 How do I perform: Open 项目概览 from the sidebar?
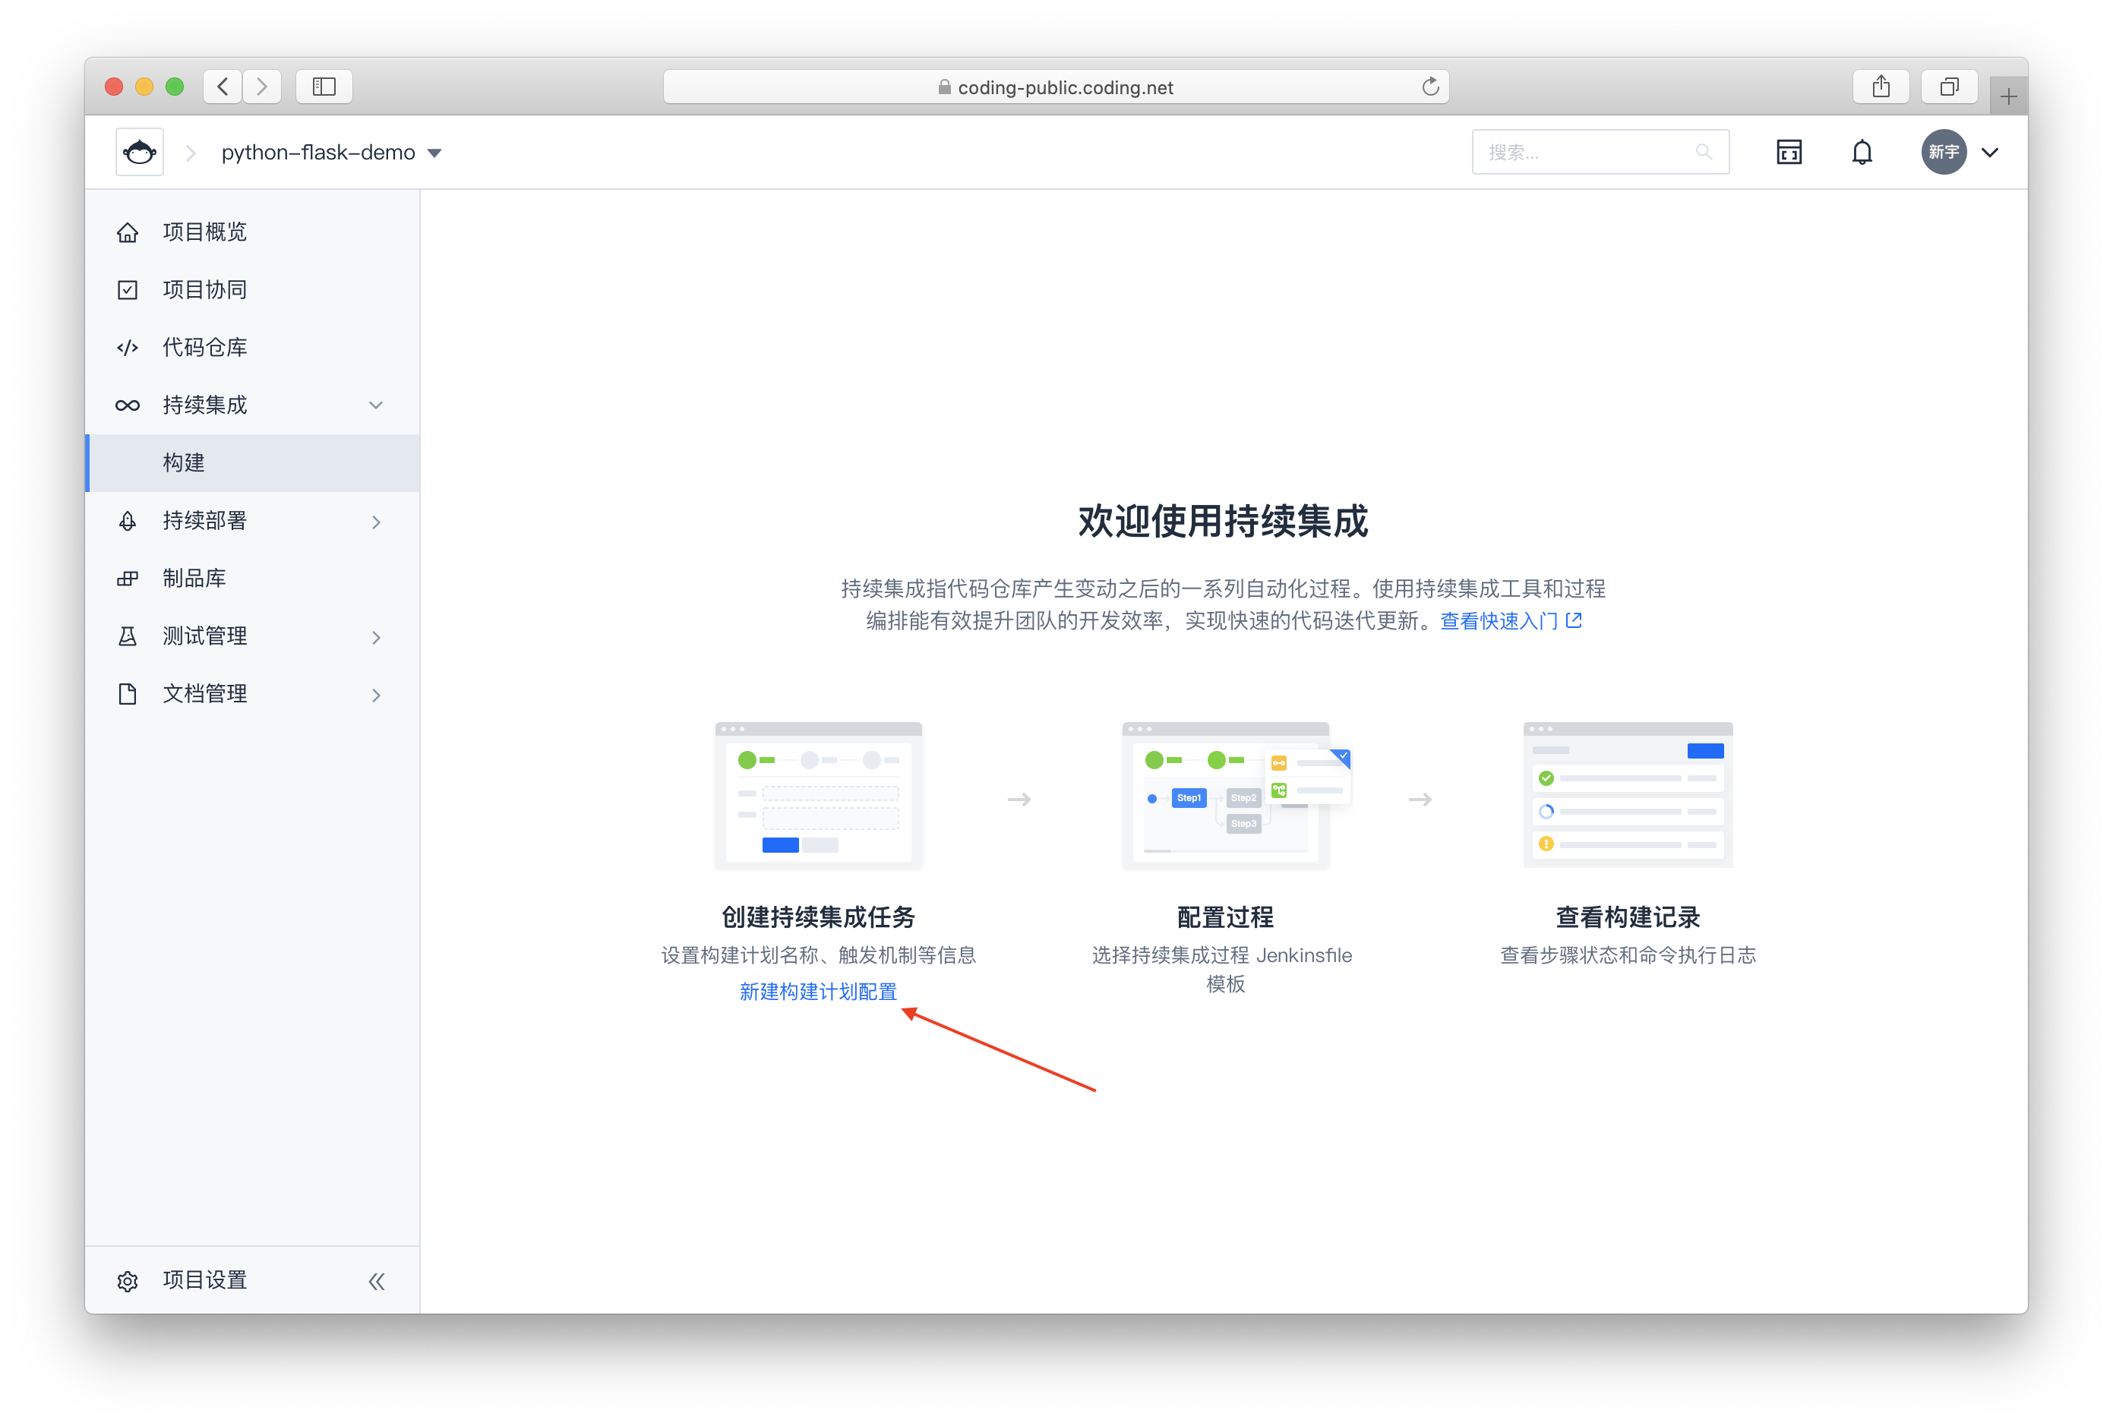click(x=204, y=232)
